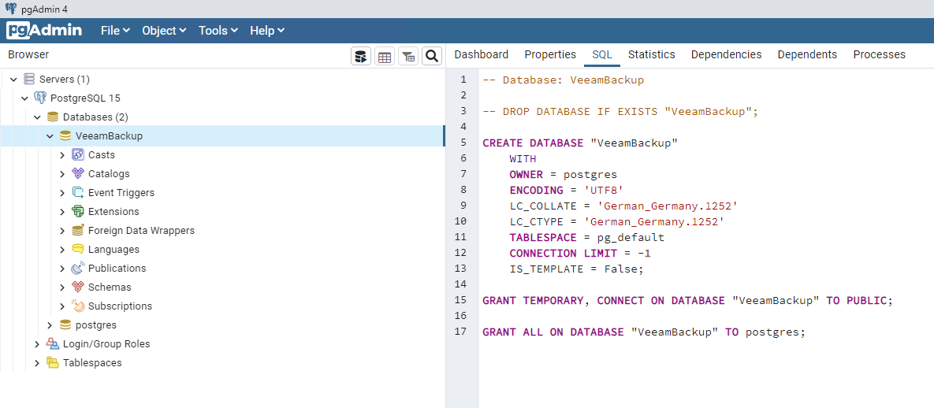Click the TABLESPACE = pg_default line

pyautogui.click(x=586, y=237)
